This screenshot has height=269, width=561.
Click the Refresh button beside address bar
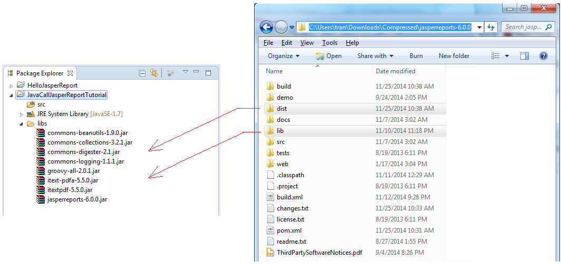490,27
